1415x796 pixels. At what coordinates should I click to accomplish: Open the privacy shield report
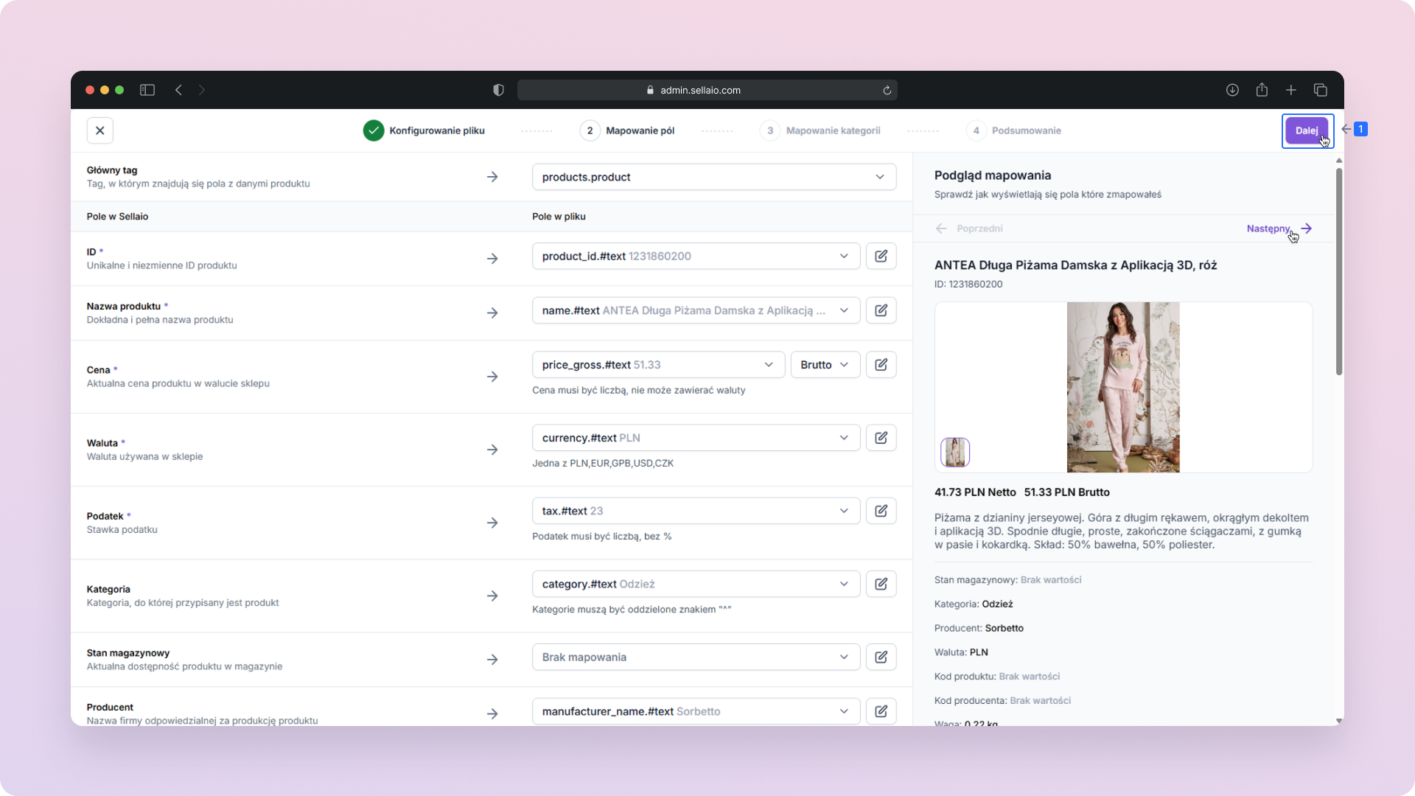[499, 90]
